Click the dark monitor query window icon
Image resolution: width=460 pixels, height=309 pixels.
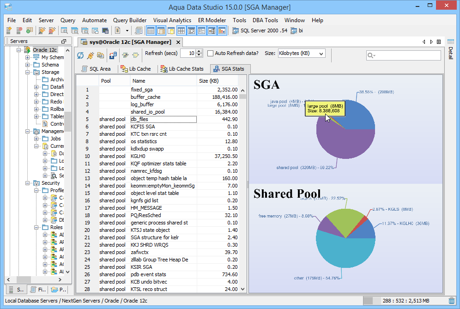coord(105,30)
